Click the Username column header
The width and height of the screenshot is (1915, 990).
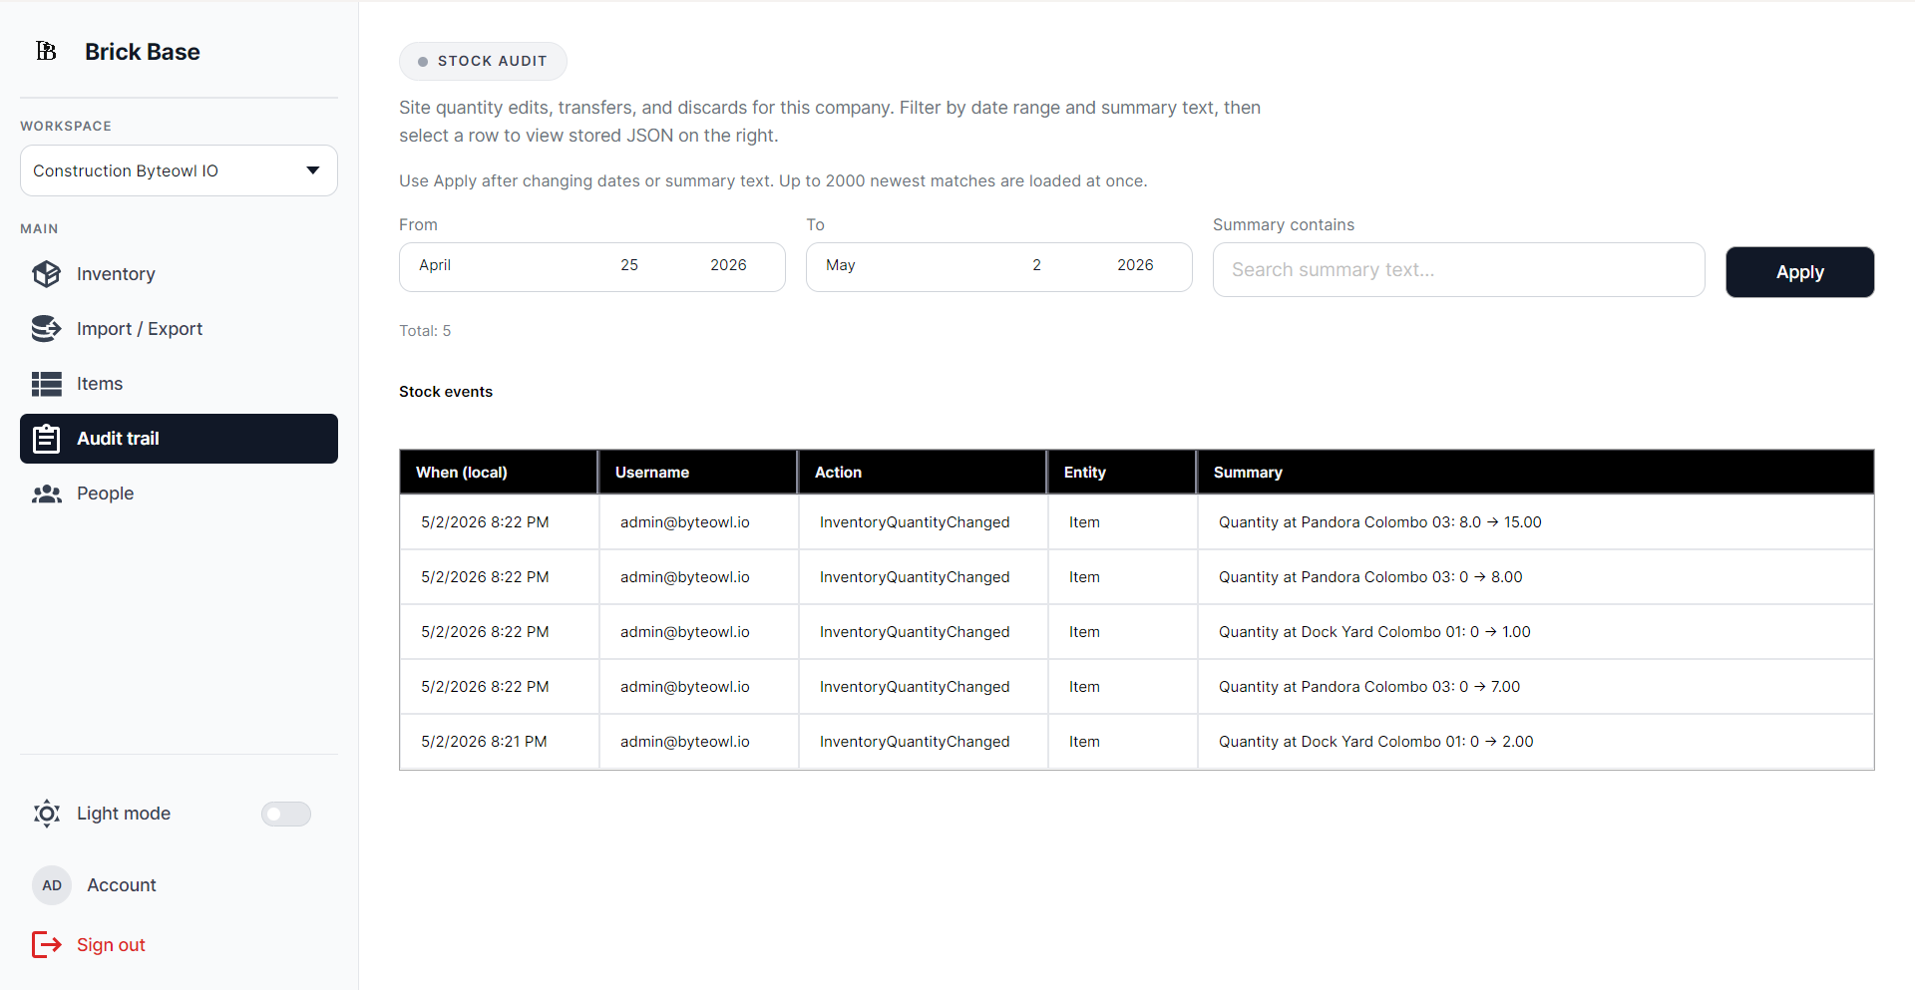point(698,472)
